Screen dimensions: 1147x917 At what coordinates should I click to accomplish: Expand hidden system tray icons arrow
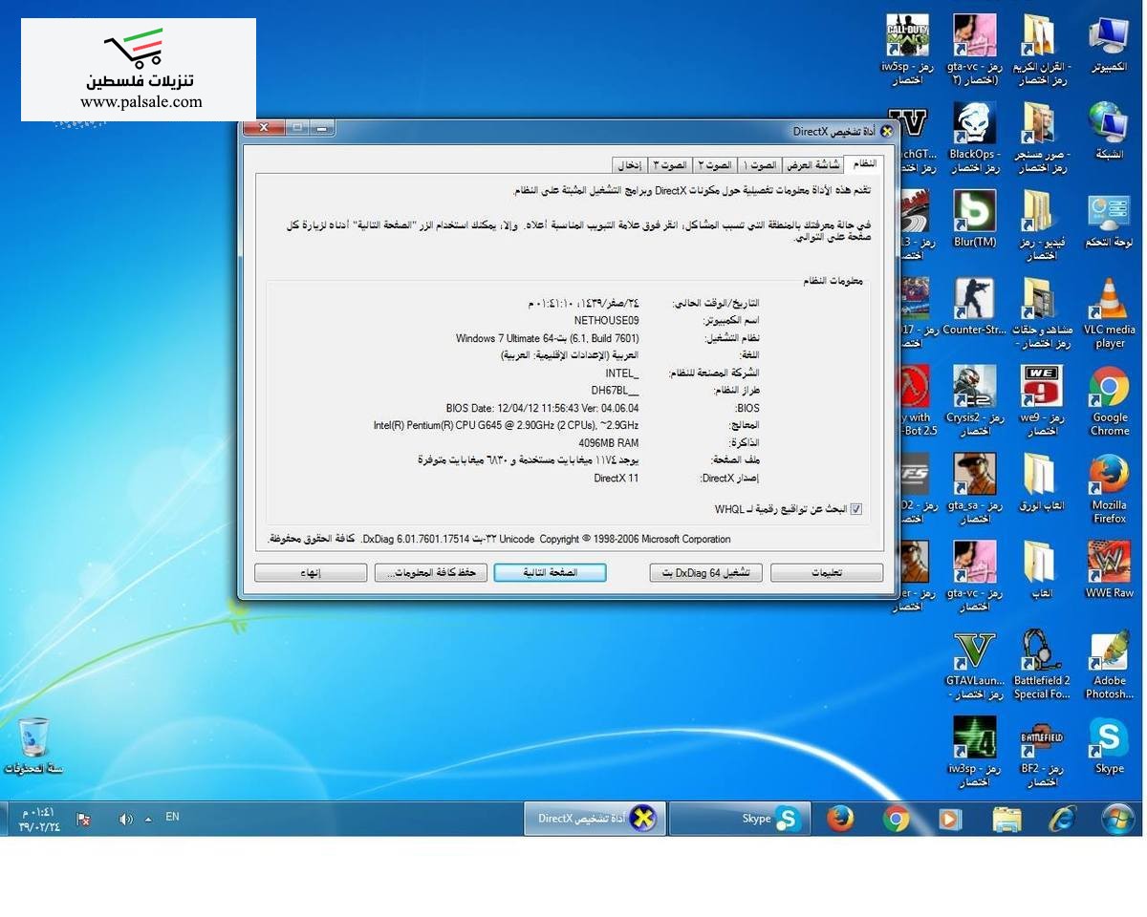(148, 819)
